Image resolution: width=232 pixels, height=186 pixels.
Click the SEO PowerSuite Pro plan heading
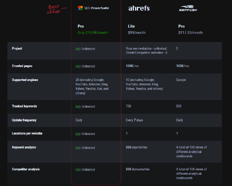[81, 26]
